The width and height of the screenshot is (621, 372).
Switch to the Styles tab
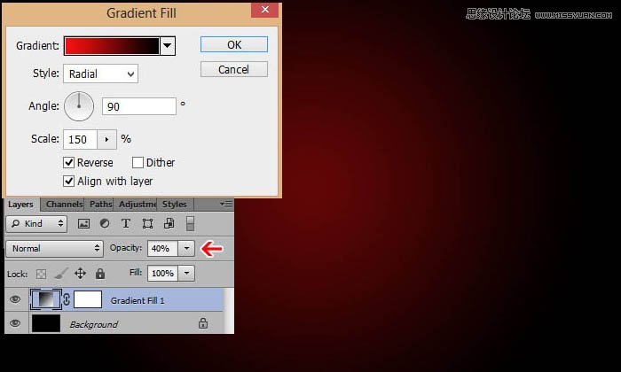pos(174,205)
